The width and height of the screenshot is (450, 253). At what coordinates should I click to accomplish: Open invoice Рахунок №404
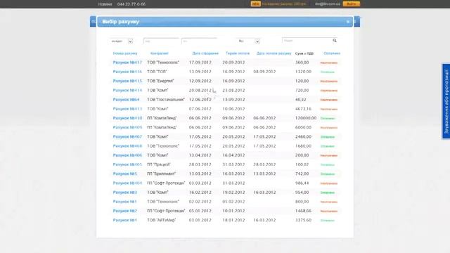tap(127, 183)
